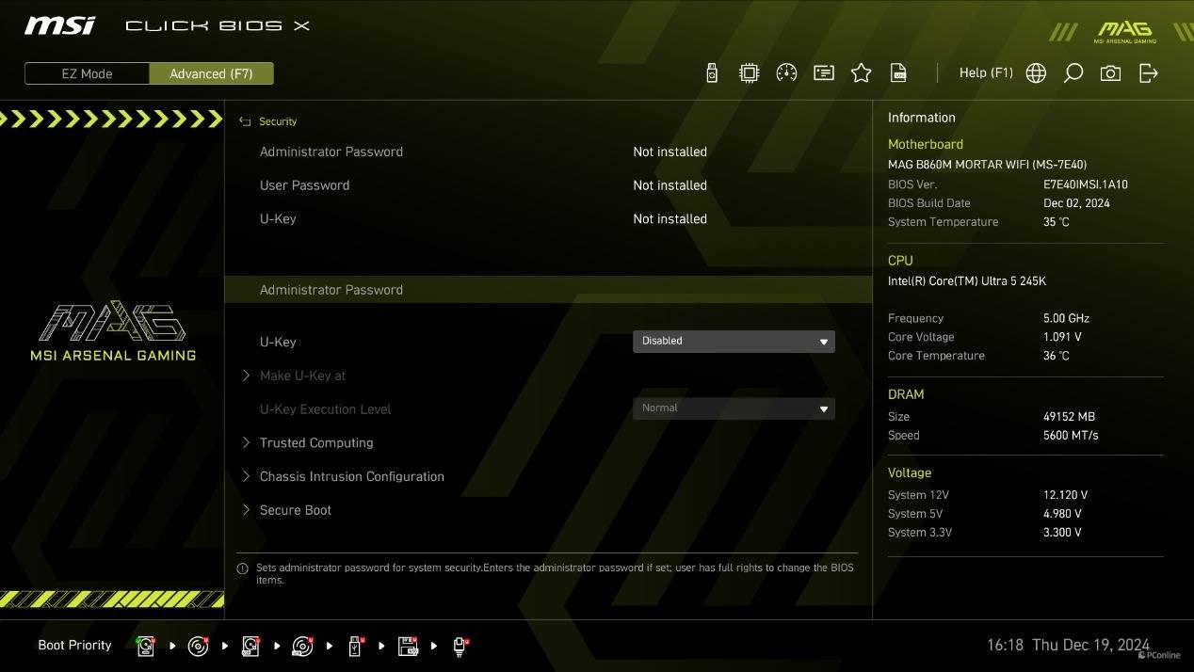The height and width of the screenshot is (672, 1194).
Task: Click the star Favorites icon
Action: click(861, 73)
